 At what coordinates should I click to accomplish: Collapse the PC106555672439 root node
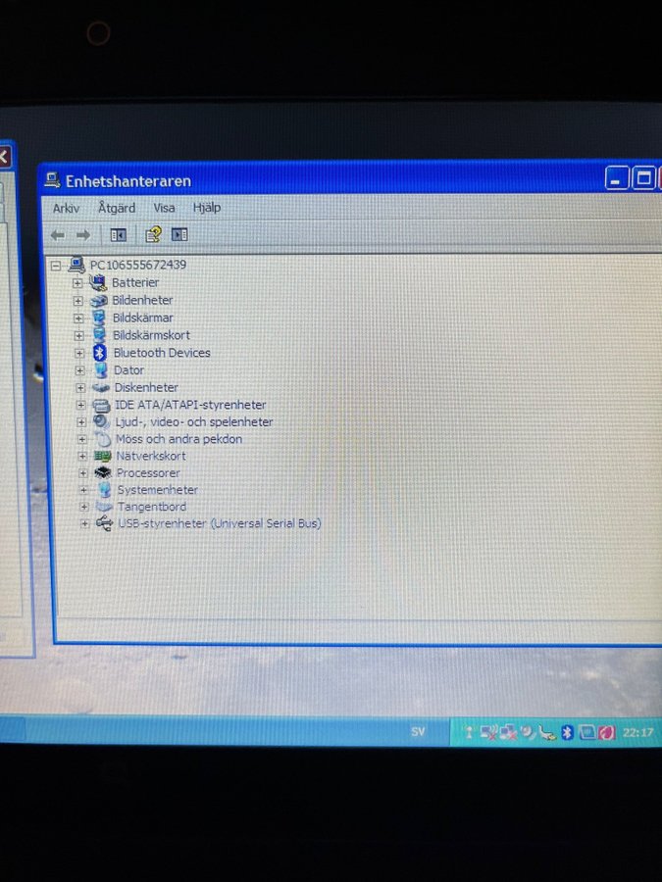(x=57, y=266)
